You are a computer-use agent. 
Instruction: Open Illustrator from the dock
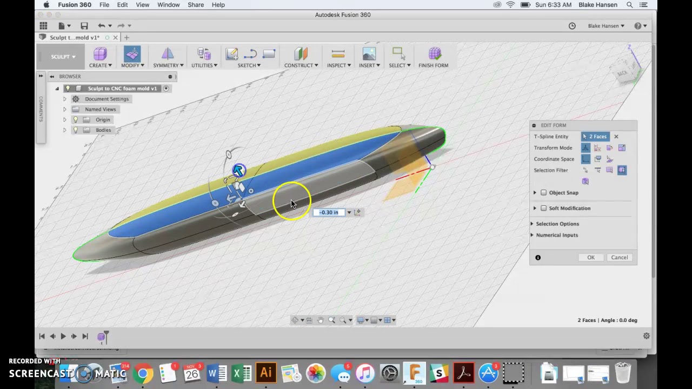pos(266,373)
